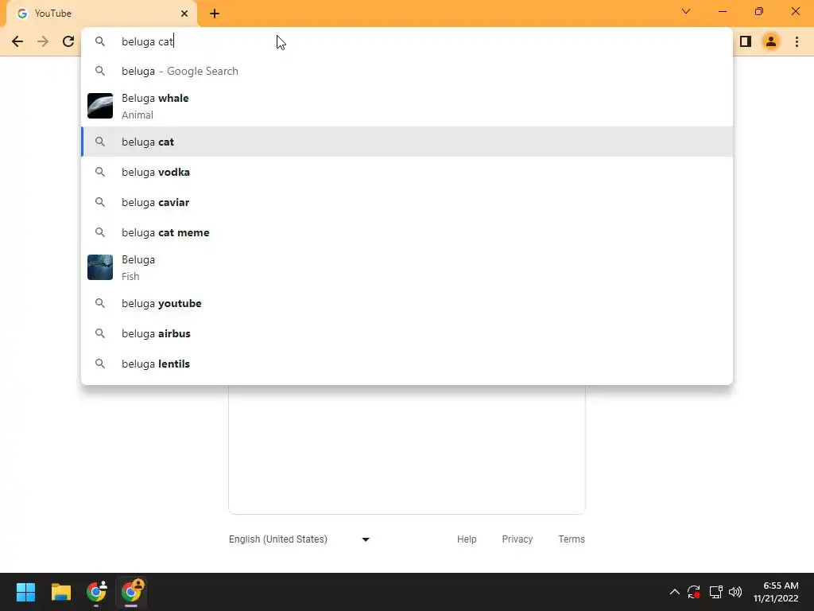Click the Beluga Fish thumbnail image
Screen dimensions: 814x611
[100, 267]
